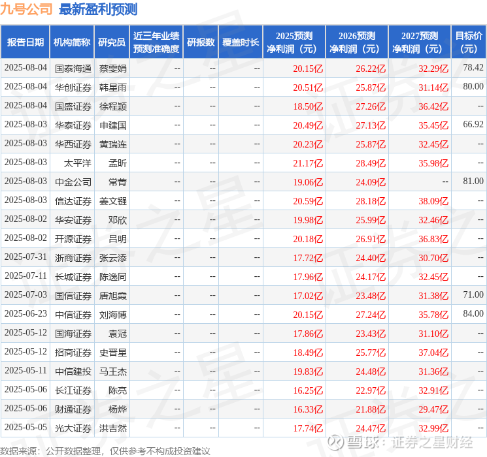
Task: Click the 信达证券 institution cell
Action: coord(73,201)
